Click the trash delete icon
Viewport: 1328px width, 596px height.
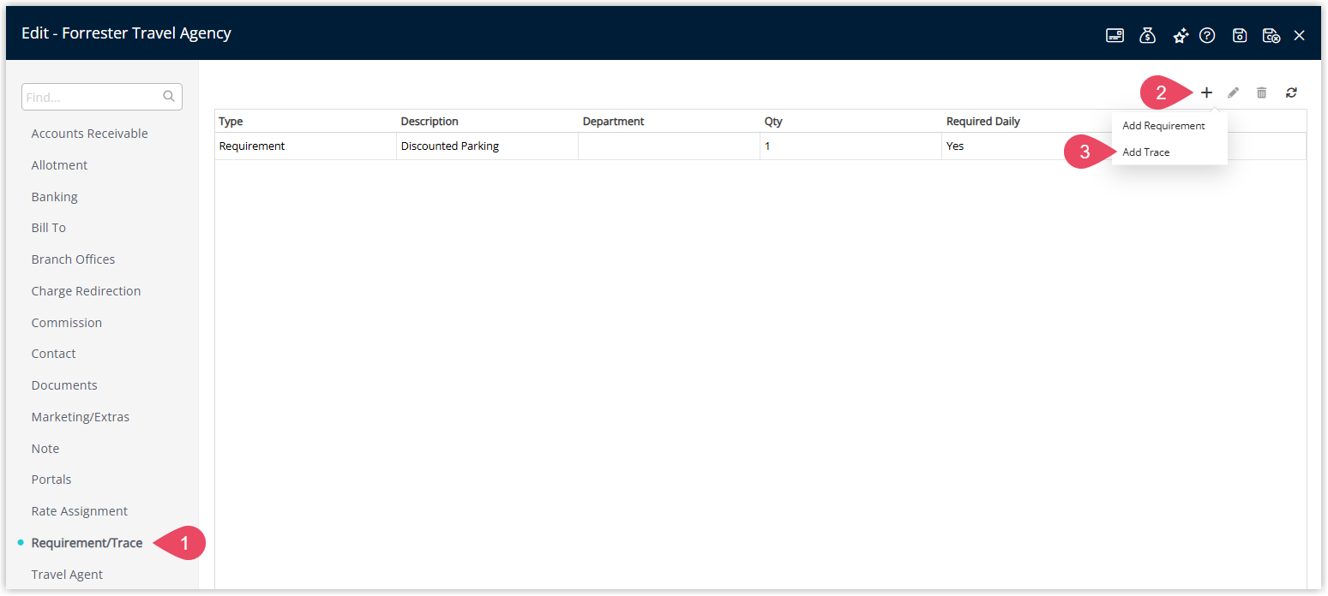pyautogui.click(x=1262, y=92)
